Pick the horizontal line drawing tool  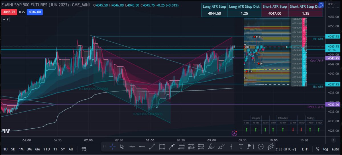click(x=132, y=146)
